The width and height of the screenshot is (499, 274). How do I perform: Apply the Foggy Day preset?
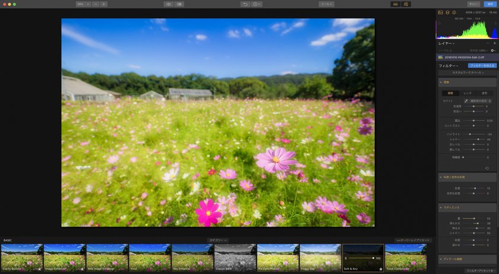(320, 258)
